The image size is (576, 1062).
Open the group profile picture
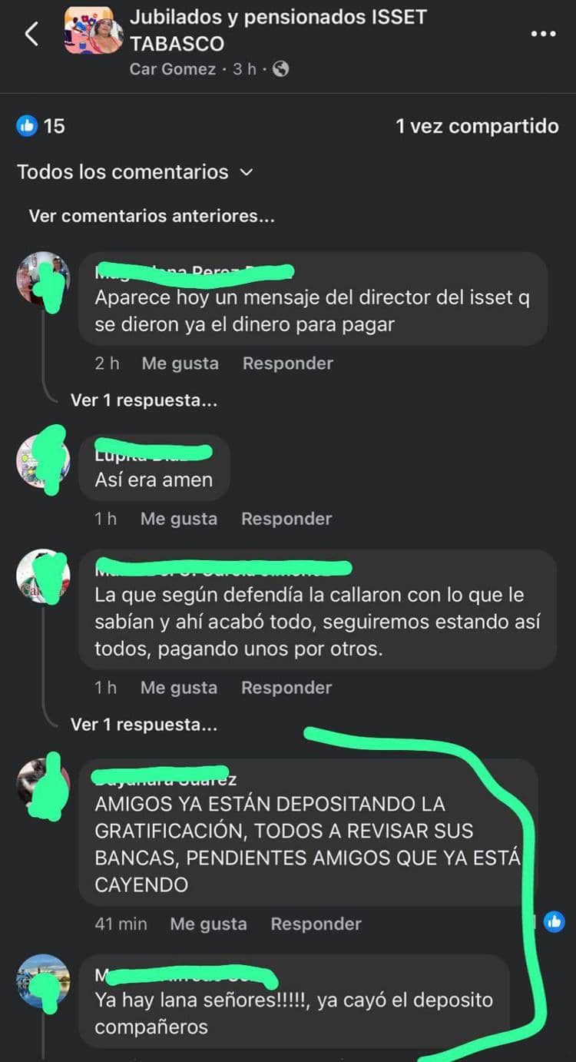[93, 31]
